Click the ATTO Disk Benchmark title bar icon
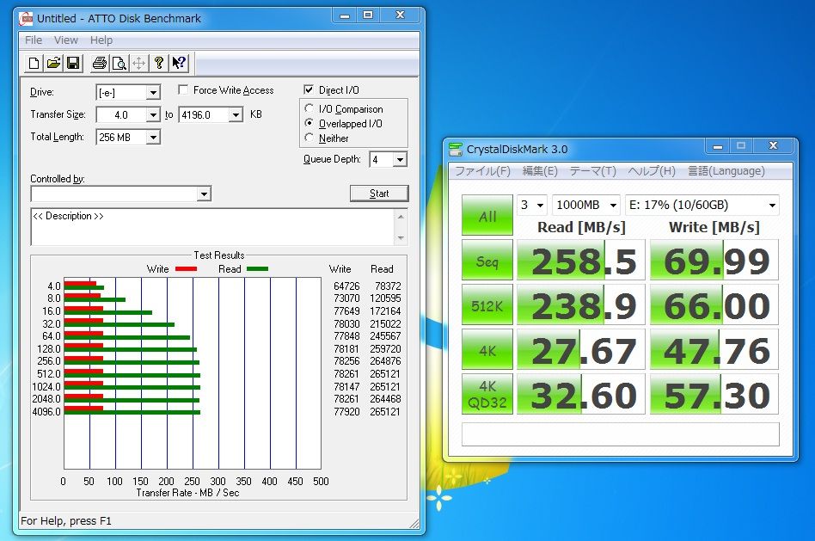This screenshot has height=541, width=815. click(x=26, y=19)
